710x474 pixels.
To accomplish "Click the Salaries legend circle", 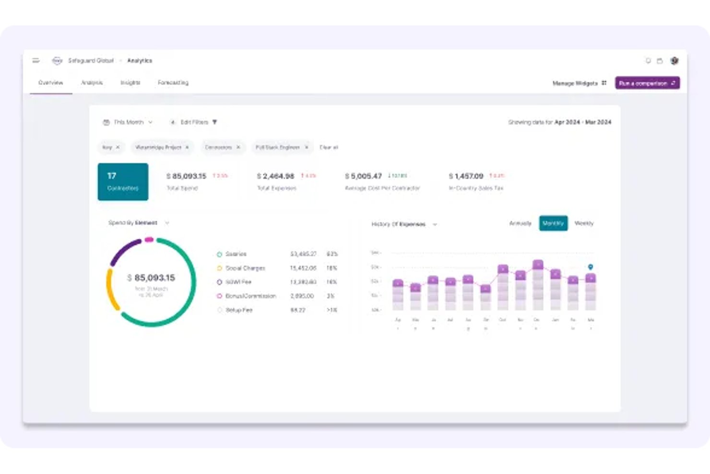I will 219,254.
